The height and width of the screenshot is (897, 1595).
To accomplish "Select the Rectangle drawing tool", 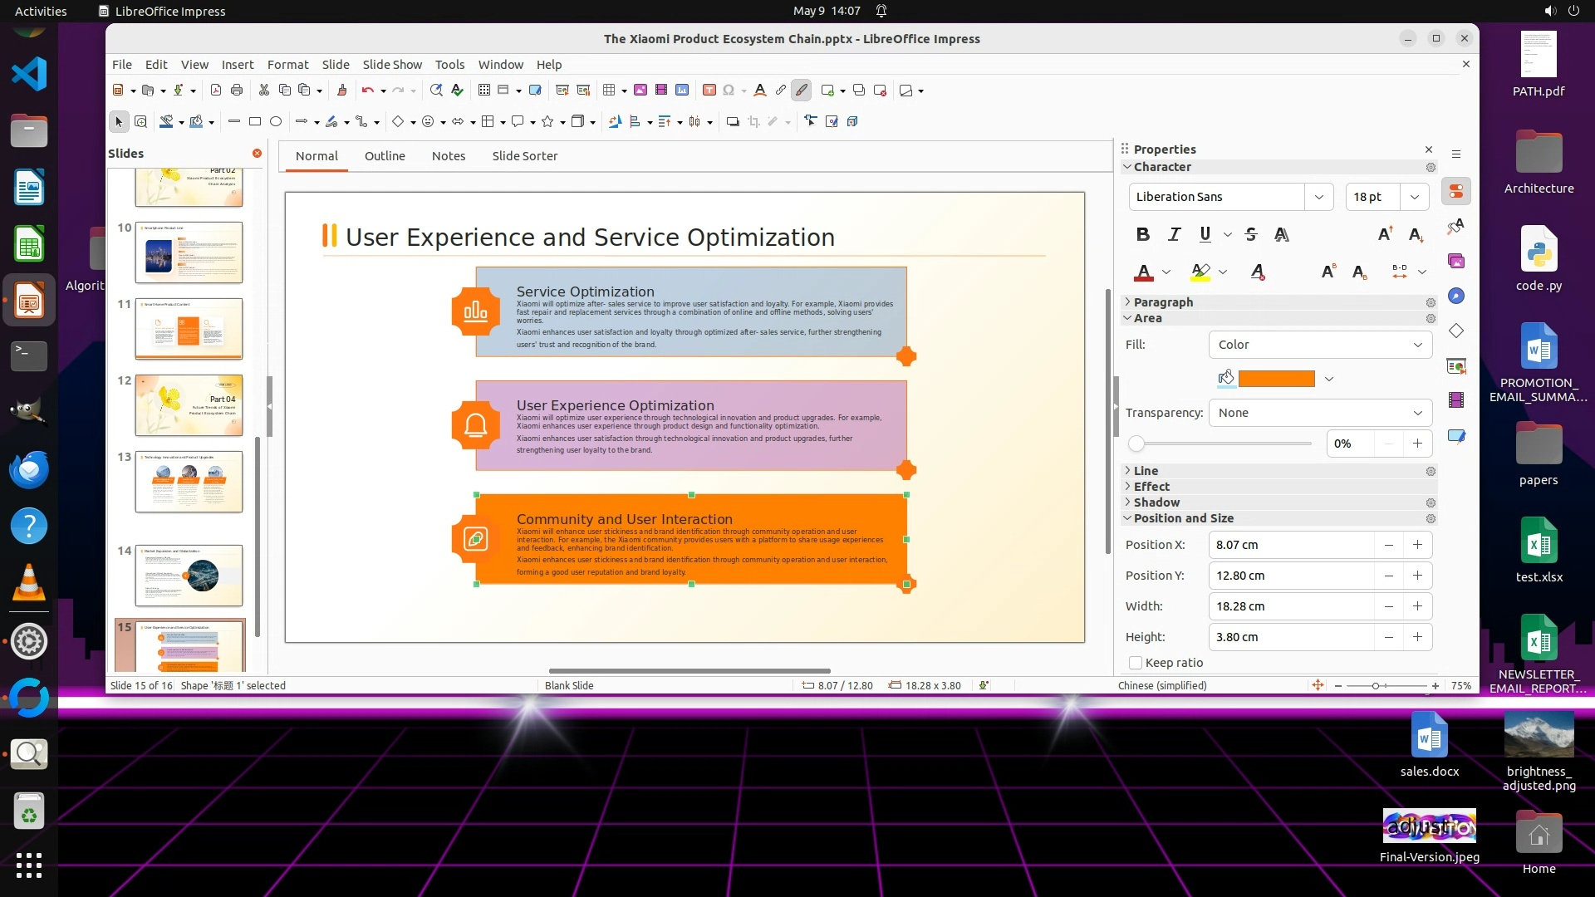I will point(255,121).
